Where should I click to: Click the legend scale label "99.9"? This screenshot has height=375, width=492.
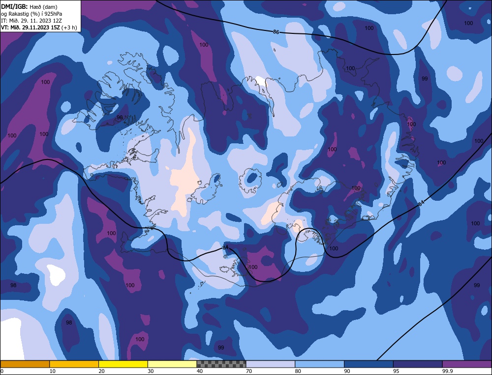coord(447,371)
